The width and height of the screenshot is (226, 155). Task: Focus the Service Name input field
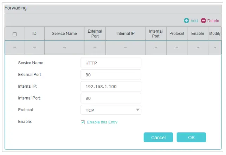point(111,63)
